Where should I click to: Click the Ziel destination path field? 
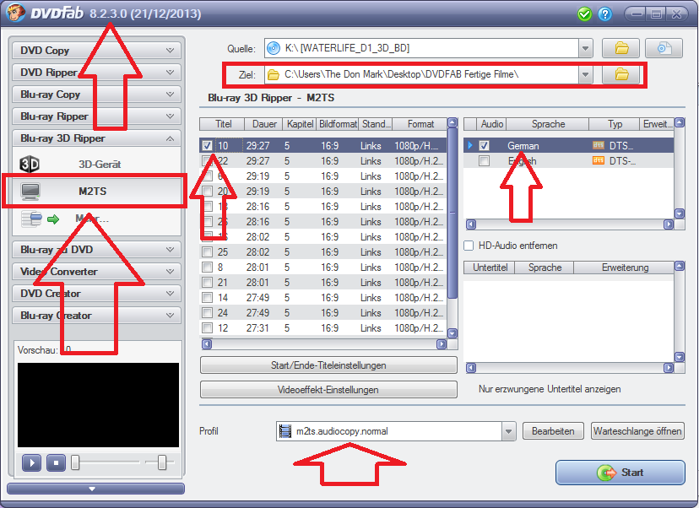click(421, 74)
